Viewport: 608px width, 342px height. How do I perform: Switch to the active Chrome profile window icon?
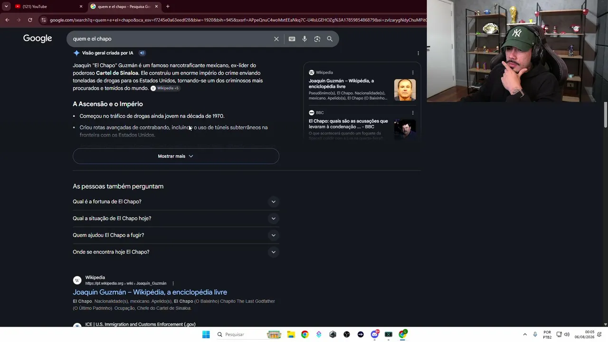[x=403, y=334]
